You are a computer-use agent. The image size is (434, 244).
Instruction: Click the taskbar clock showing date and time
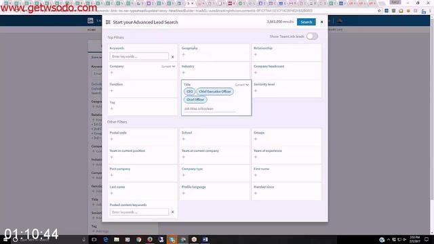click(x=414, y=239)
